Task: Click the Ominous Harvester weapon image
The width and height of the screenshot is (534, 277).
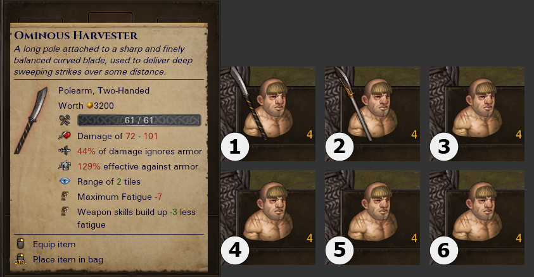Action: point(31,121)
